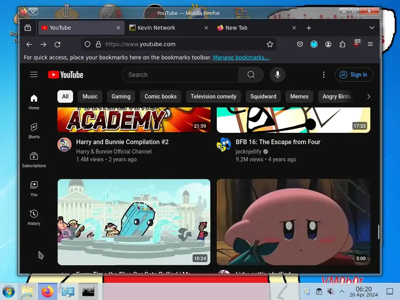The width and height of the screenshot is (400, 300).
Task: Open YouTube settings three-dot menu
Action: point(324,75)
